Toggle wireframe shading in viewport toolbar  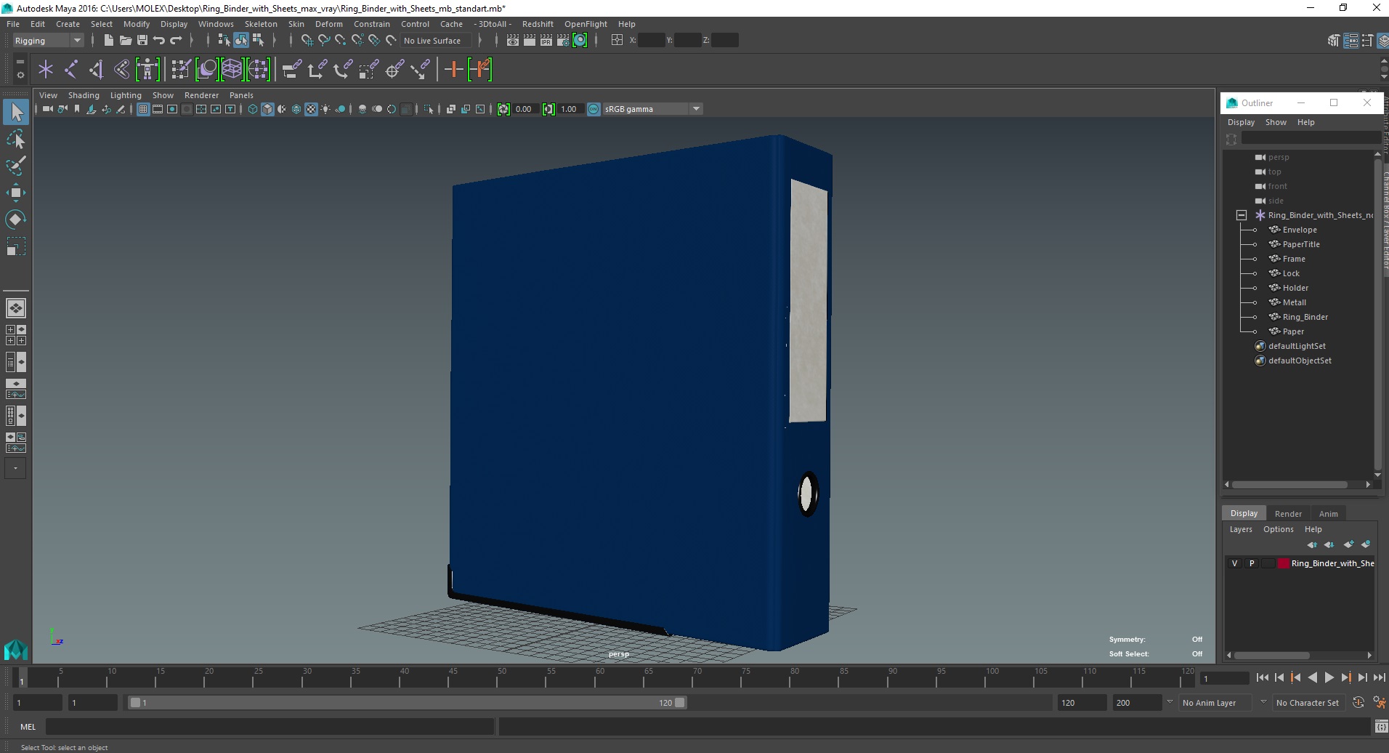pyautogui.click(x=253, y=109)
